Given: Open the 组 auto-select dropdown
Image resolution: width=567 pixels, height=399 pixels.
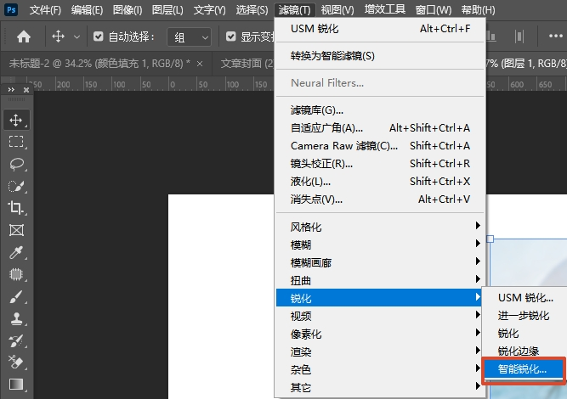Looking at the screenshot, I should click(x=189, y=37).
